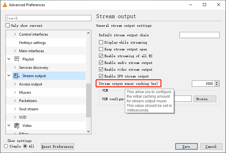Open Access output settings

click(x=30, y=84)
